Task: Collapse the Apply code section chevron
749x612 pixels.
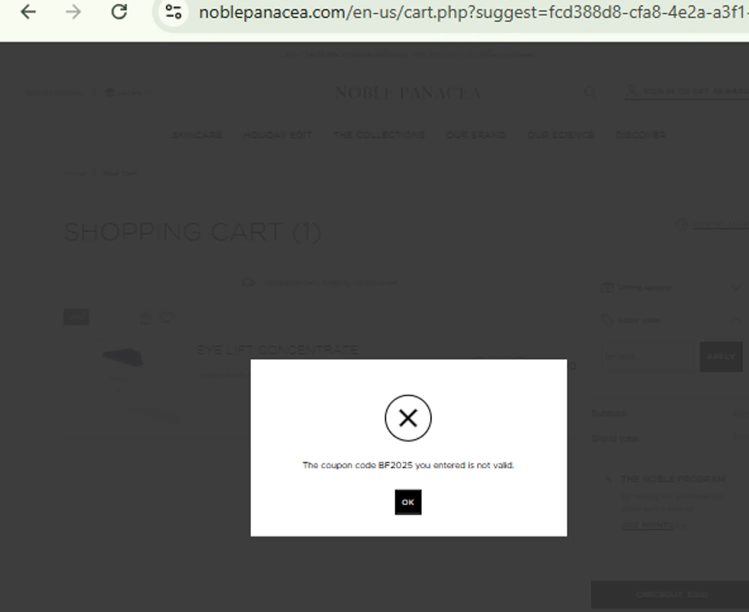Action: pyautogui.click(x=736, y=320)
